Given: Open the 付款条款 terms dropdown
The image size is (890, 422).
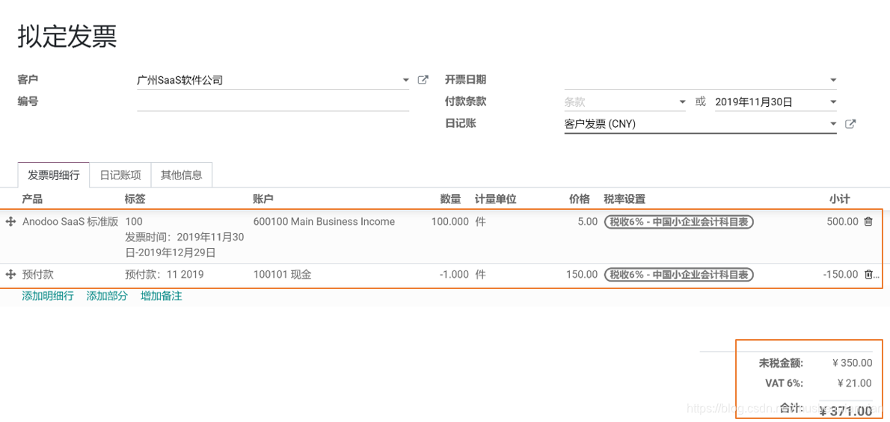Looking at the screenshot, I should tap(682, 102).
